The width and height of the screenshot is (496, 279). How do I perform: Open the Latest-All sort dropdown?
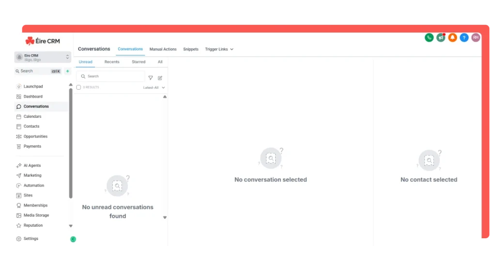click(x=154, y=88)
